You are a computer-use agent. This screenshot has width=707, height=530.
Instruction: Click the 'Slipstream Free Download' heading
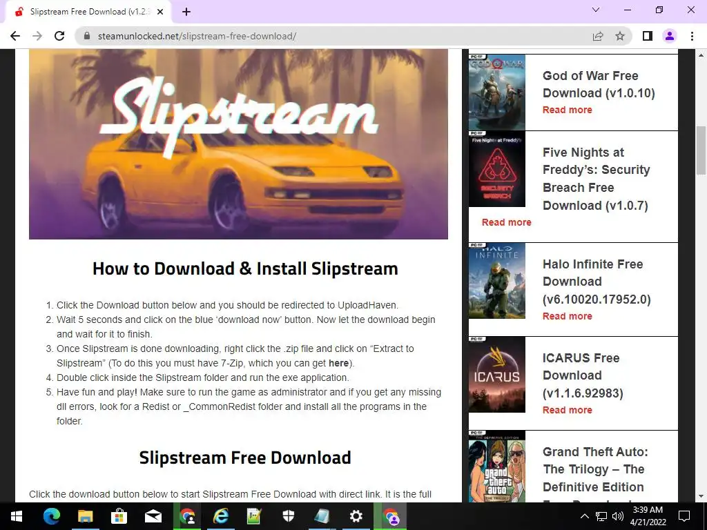(245, 458)
